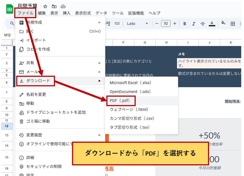Open the text color picker

[x=212, y=24]
